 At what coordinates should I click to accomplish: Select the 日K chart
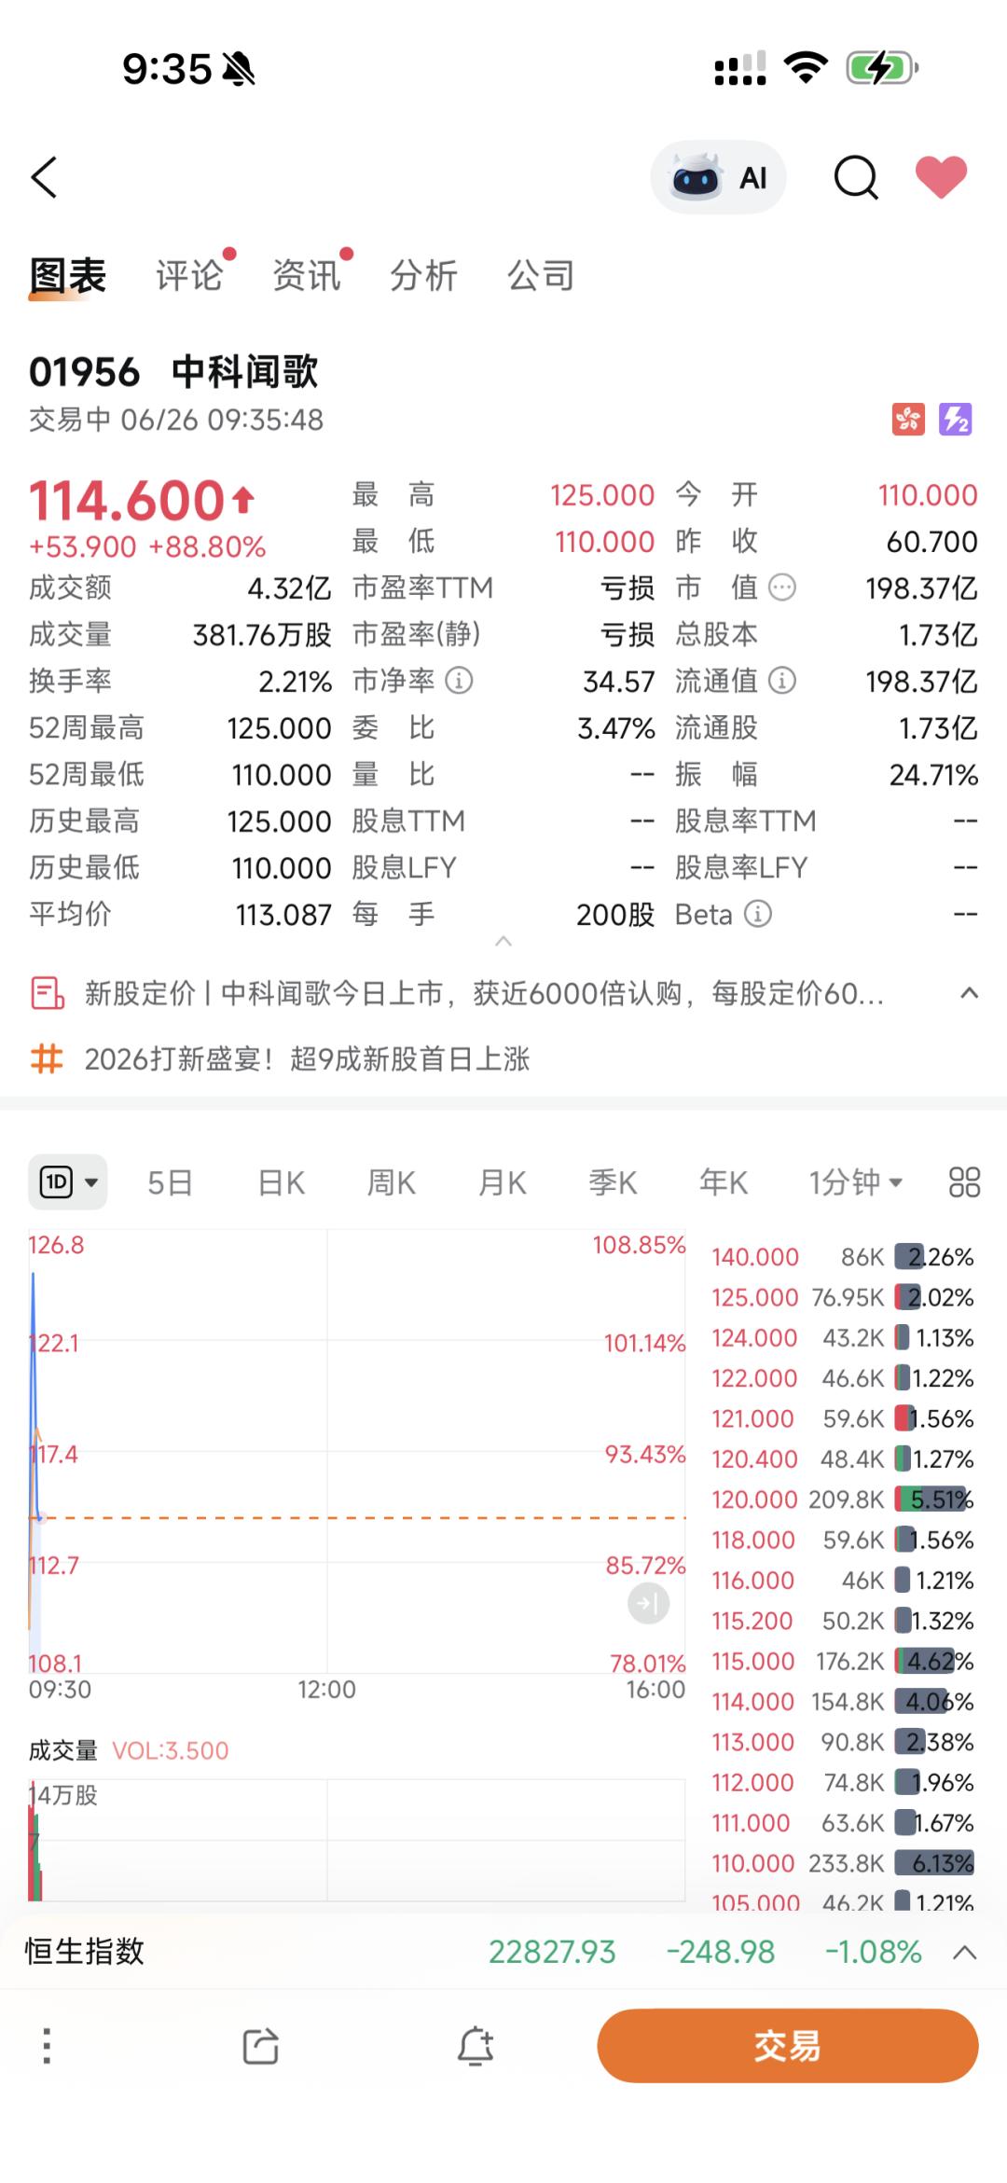click(281, 1182)
